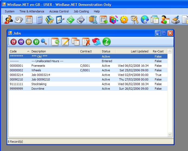Click the checkbox-with-pen icon

pyautogui.click(x=60, y=20)
